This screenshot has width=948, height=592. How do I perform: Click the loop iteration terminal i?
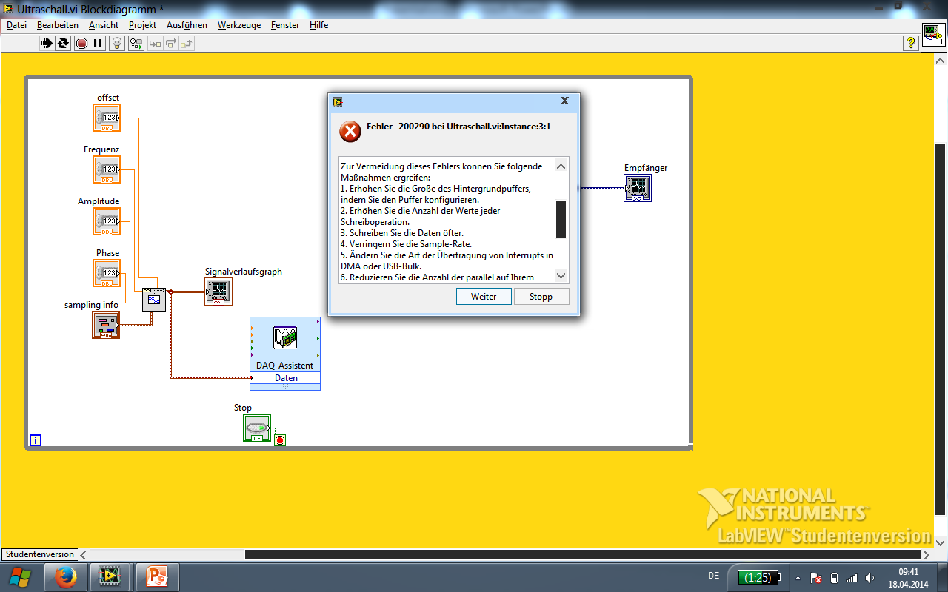[x=36, y=441]
